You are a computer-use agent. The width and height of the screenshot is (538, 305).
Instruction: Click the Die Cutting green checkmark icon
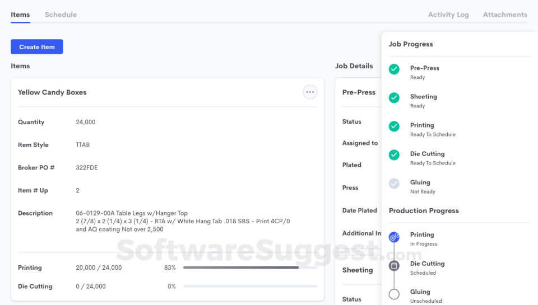(395, 155)
